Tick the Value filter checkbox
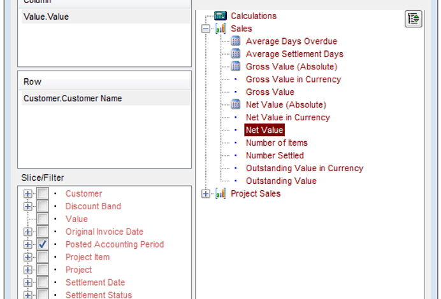The image size is (441, 299). pos(43,219)
